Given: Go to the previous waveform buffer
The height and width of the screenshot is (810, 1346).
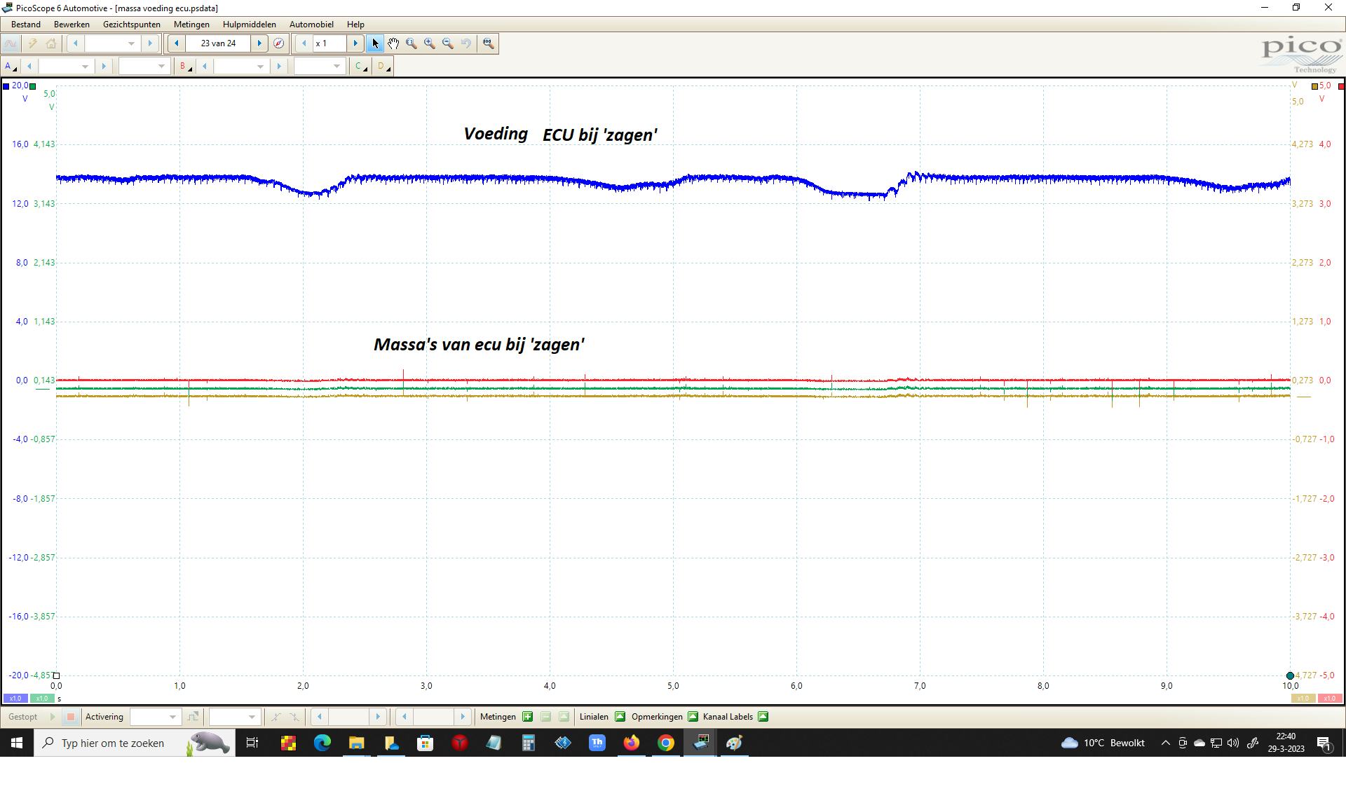Looking at the screenshot, I should [x=177, y=43].
